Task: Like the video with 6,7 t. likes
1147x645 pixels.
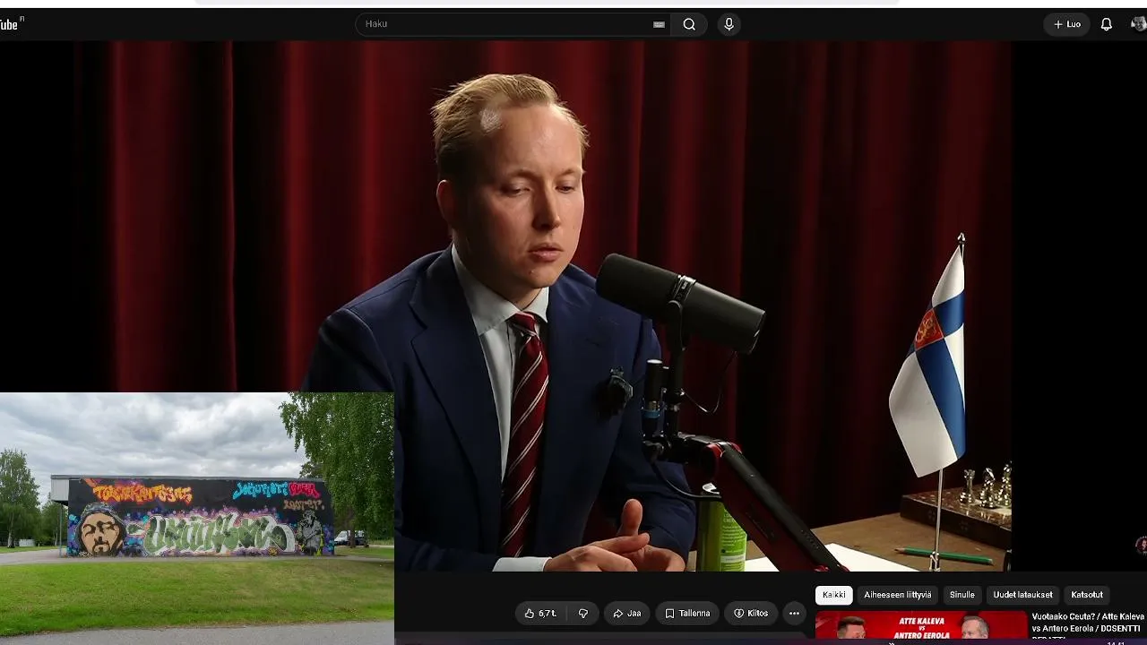Action: [540, 614]
